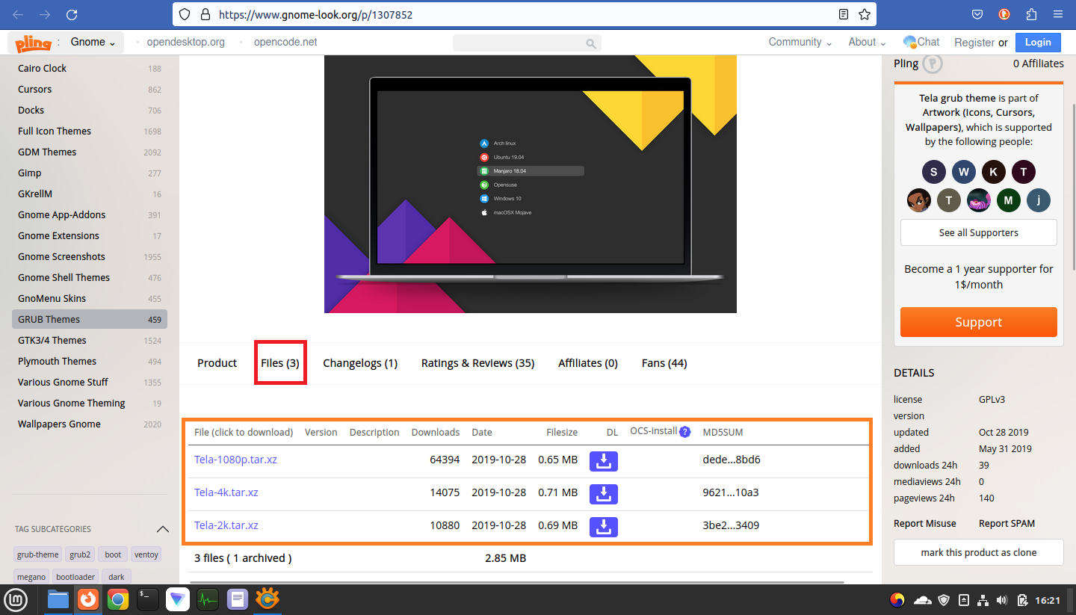1076x615 pixels.
Task: Click the orange Support button
Action: pos(978,322)
